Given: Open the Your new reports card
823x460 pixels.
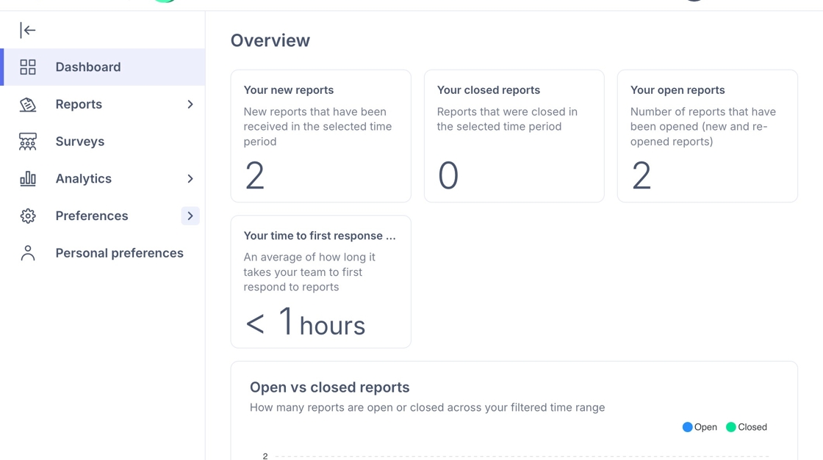Looking at the screenshot, I should point(320,136).
